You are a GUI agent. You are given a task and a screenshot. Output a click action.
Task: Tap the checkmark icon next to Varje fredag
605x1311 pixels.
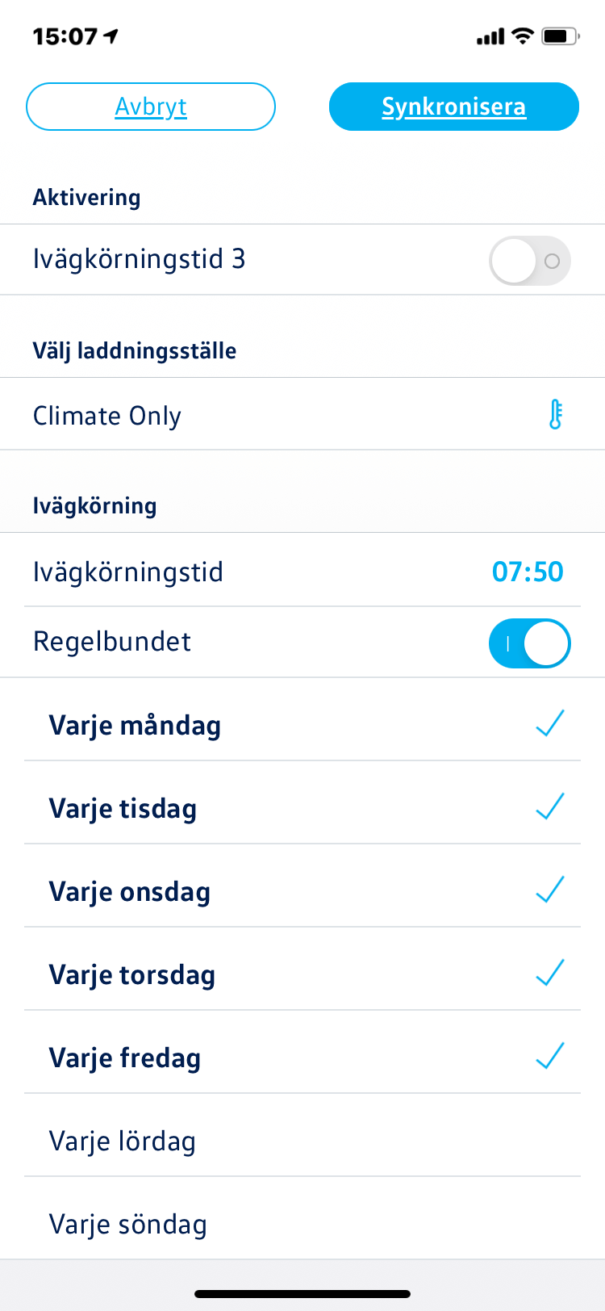pos(550,1057)
